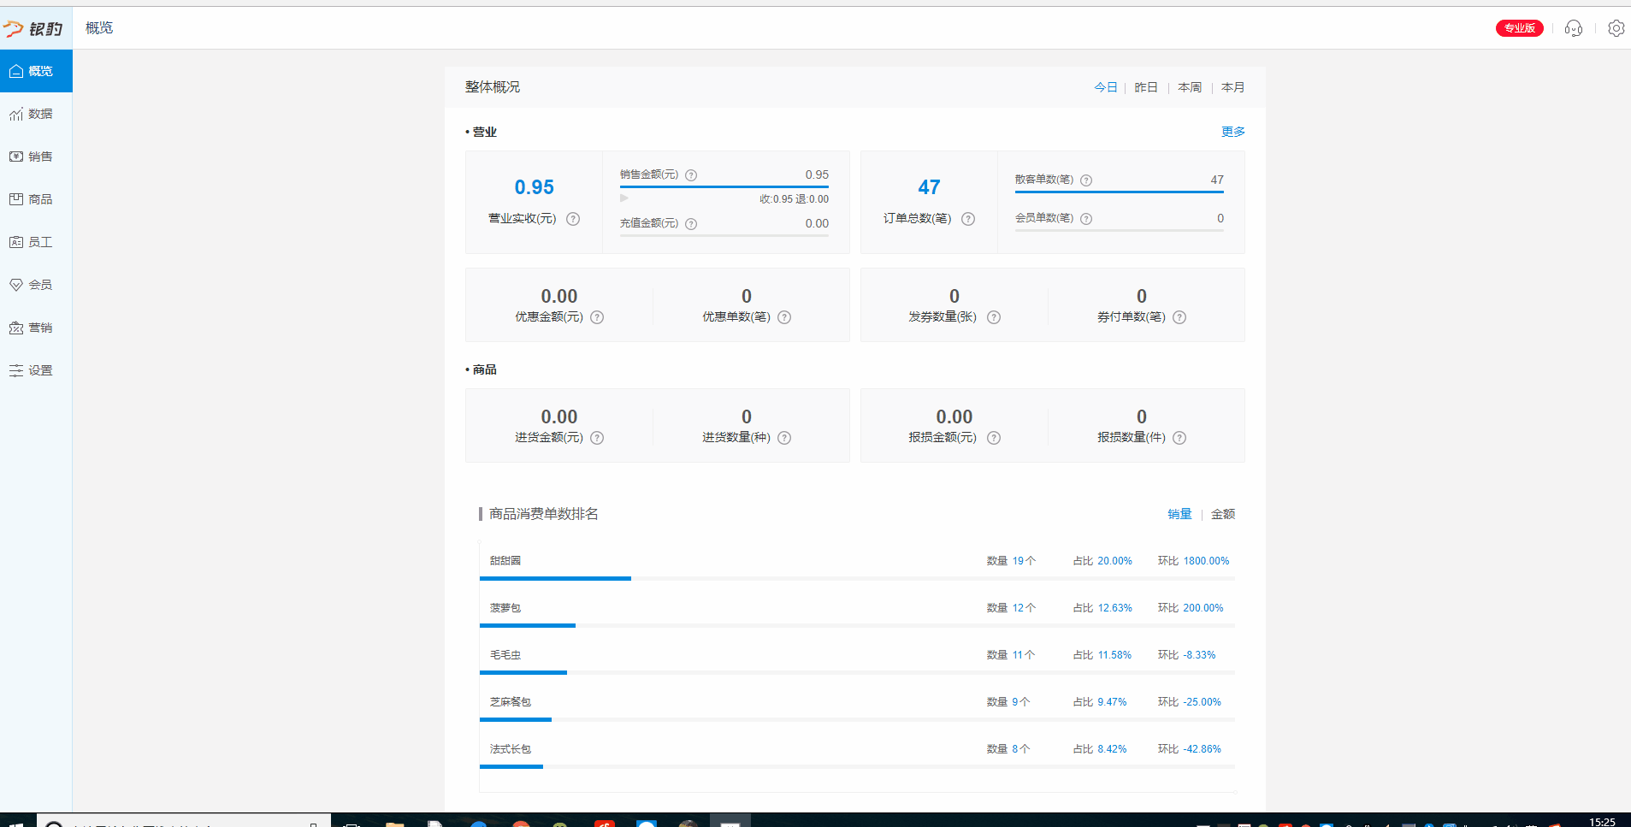
Task: Click help icon next to 报损数量(件)
Action: click(x=1179, y=438)
